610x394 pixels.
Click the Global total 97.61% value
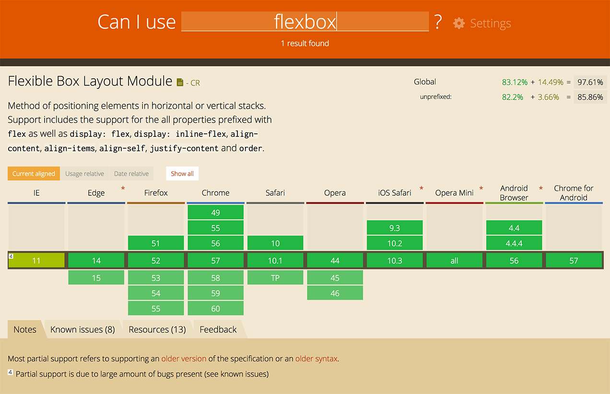point(590,83)
